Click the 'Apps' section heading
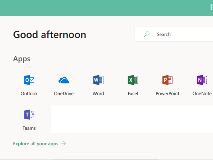 22,59
